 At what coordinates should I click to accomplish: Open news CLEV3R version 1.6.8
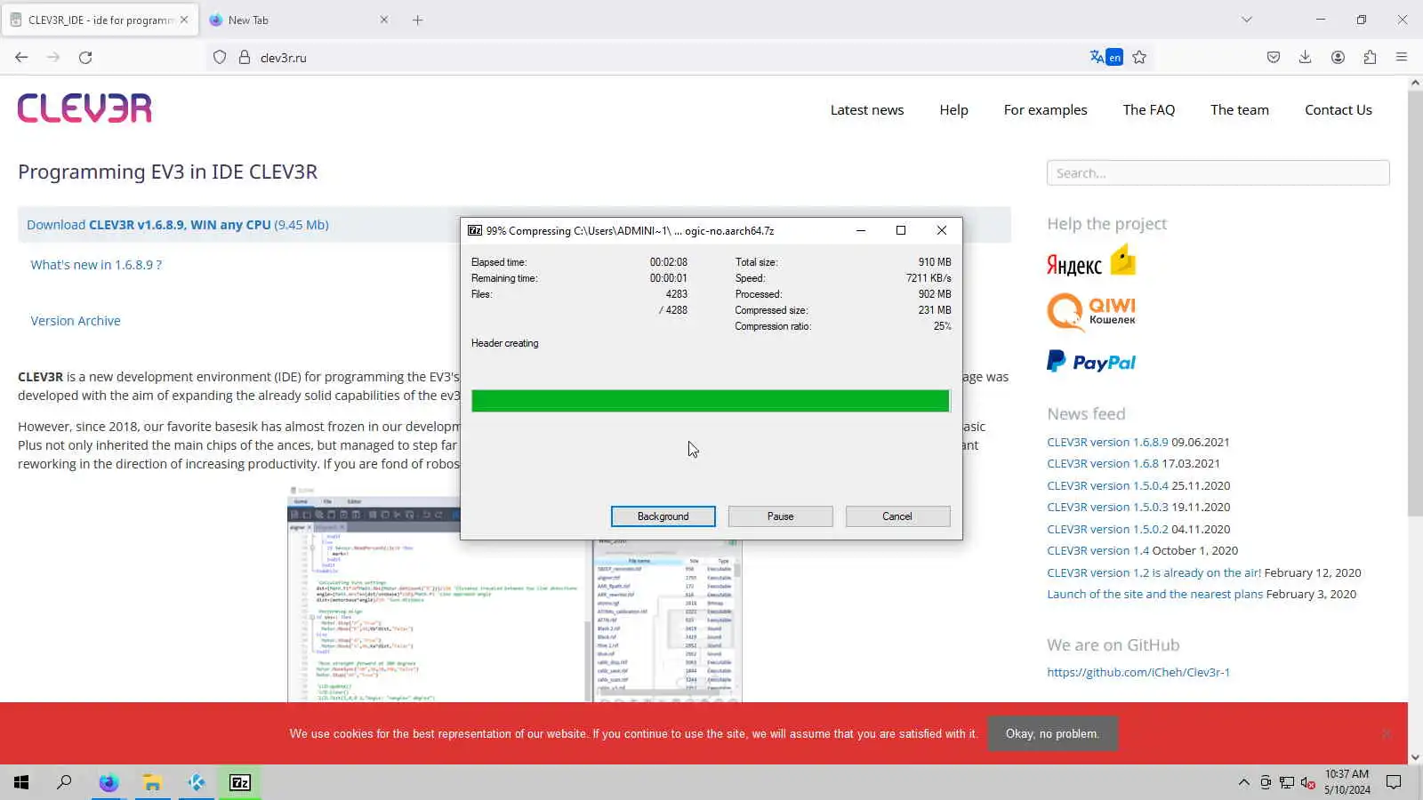pos(1103,463)
